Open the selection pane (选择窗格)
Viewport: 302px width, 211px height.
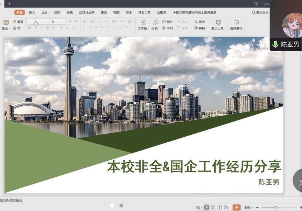click(x=236, y=25)
